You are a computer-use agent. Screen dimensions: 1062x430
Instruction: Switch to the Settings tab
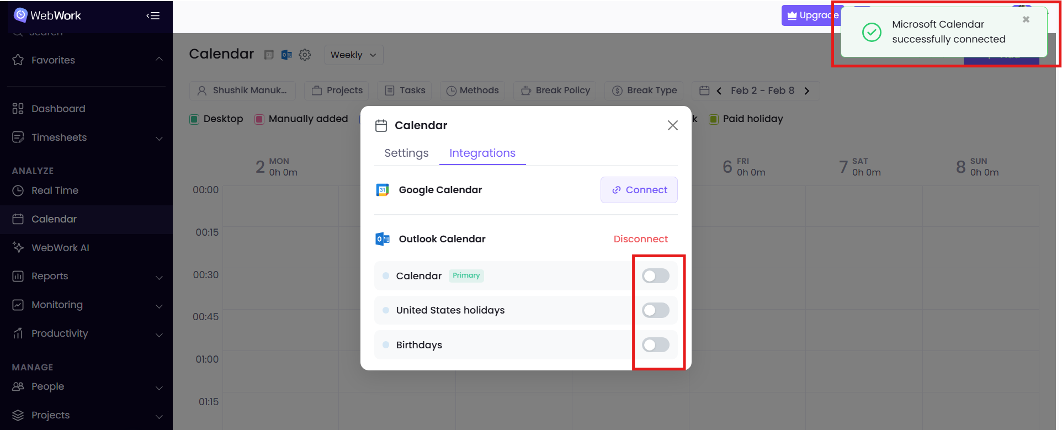(x=406, y=153)
